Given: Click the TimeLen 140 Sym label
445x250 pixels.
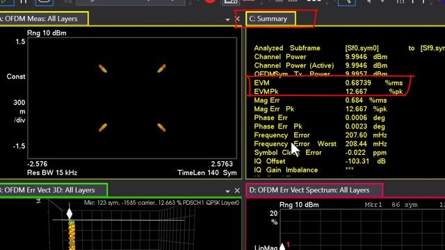Looking at the screenshot, I should (207, 173).
